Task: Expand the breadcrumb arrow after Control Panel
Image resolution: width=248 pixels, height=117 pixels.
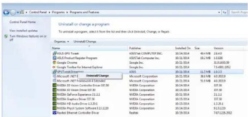Action: (x=49, y=12)
